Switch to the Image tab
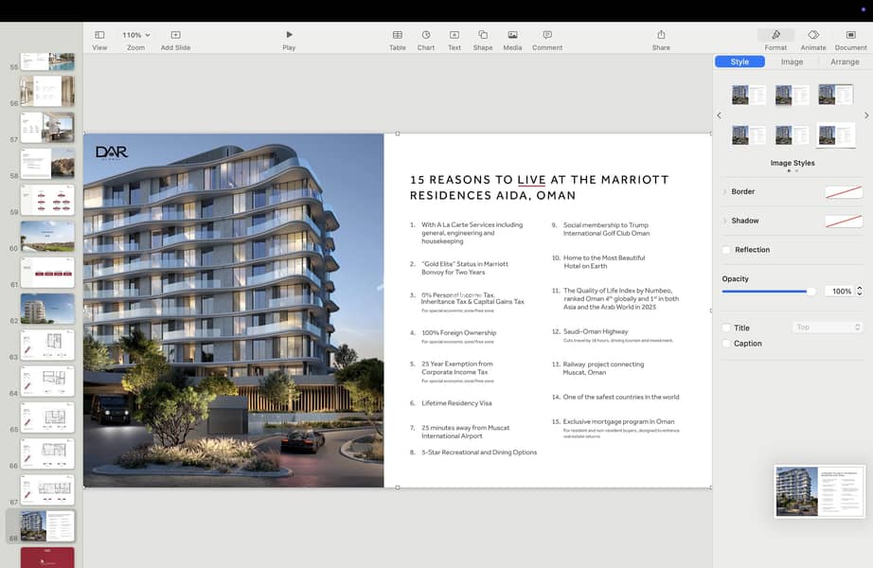The image size is (873, 568). 792,62
